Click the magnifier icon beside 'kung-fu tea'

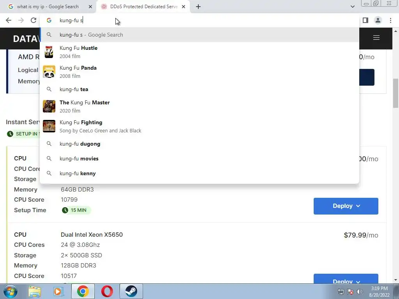[49, 89]
